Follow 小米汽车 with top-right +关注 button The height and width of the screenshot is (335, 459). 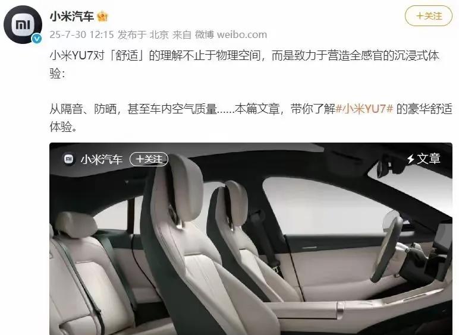tap(429, 16)
